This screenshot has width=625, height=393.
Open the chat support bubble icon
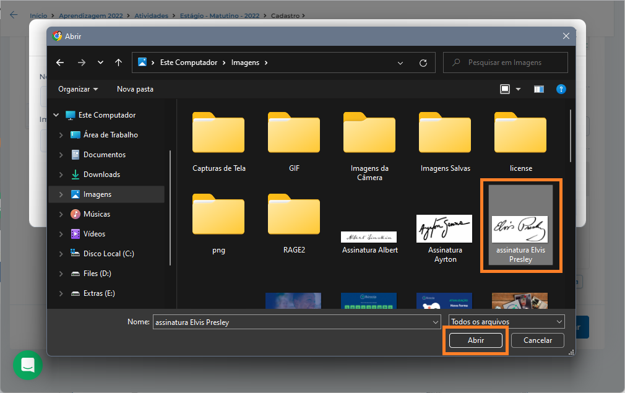coord(28,365)
